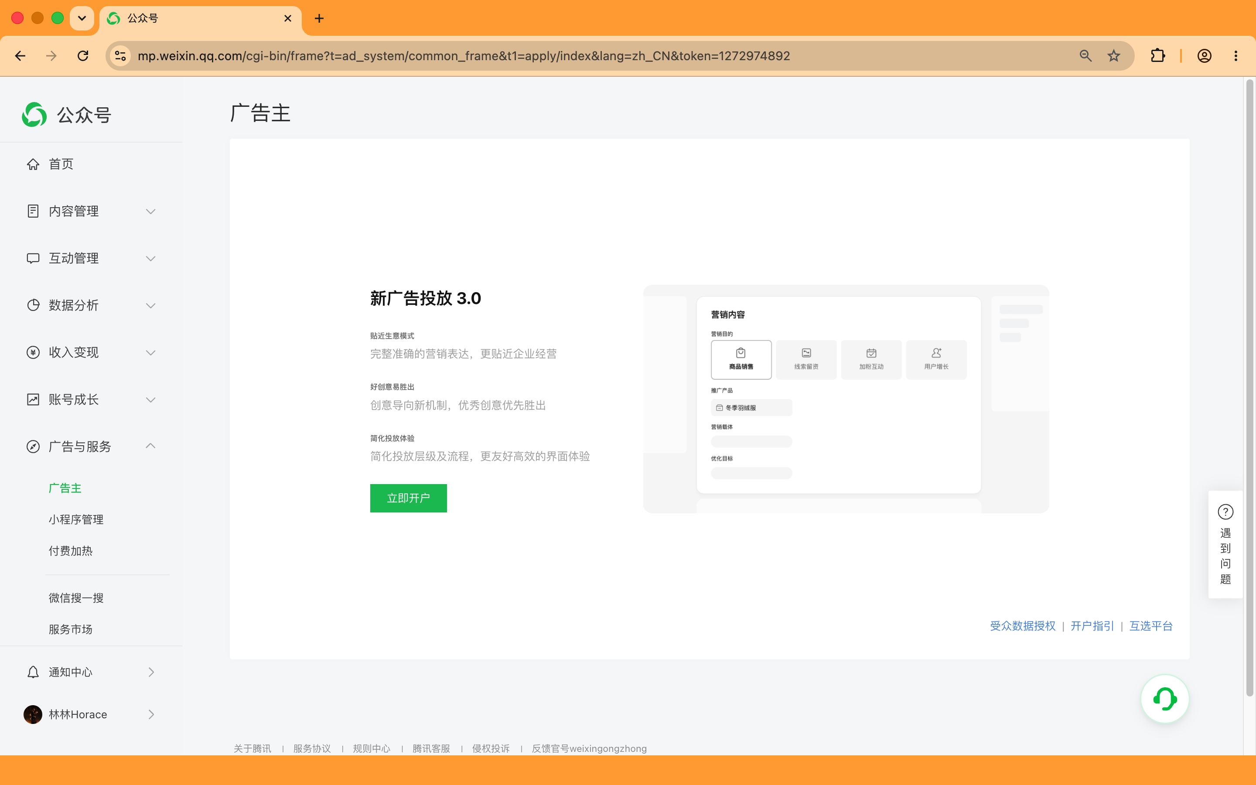Open 微信搜一搜 in the sidebar
The image size is (1256, 785).
[76, 597]
